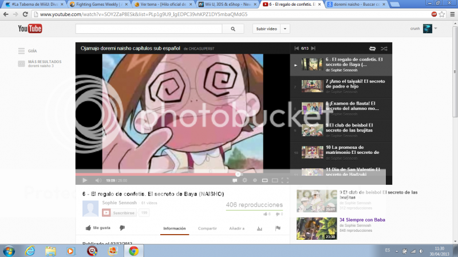Click the YouTube logo to go home
The height and width of the screenshot is (257, 458).
point(30,28)
